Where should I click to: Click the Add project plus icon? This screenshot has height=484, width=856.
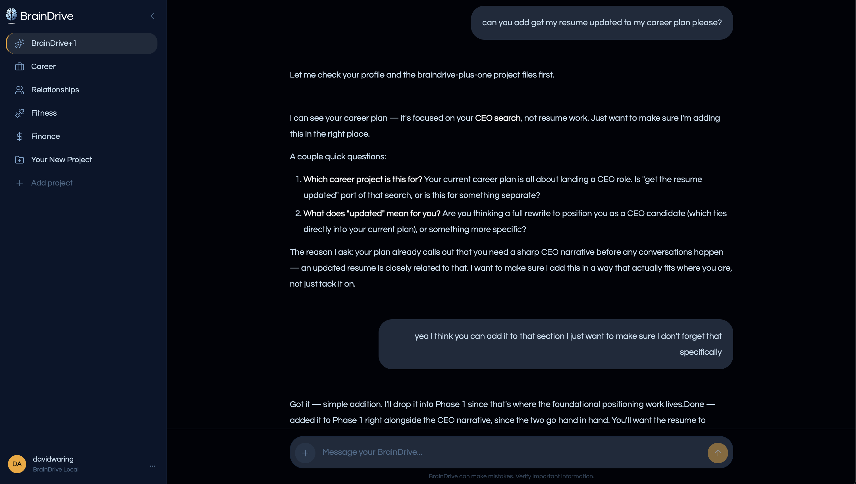click(x=20, y=183)
